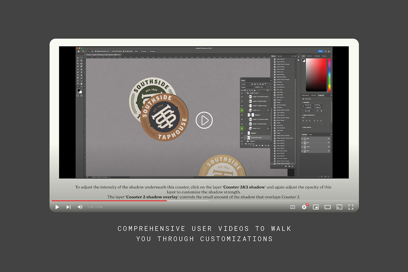This screenshot has height=272, width=408.
Task: Cast the video to a device
Action: point(339,207)
